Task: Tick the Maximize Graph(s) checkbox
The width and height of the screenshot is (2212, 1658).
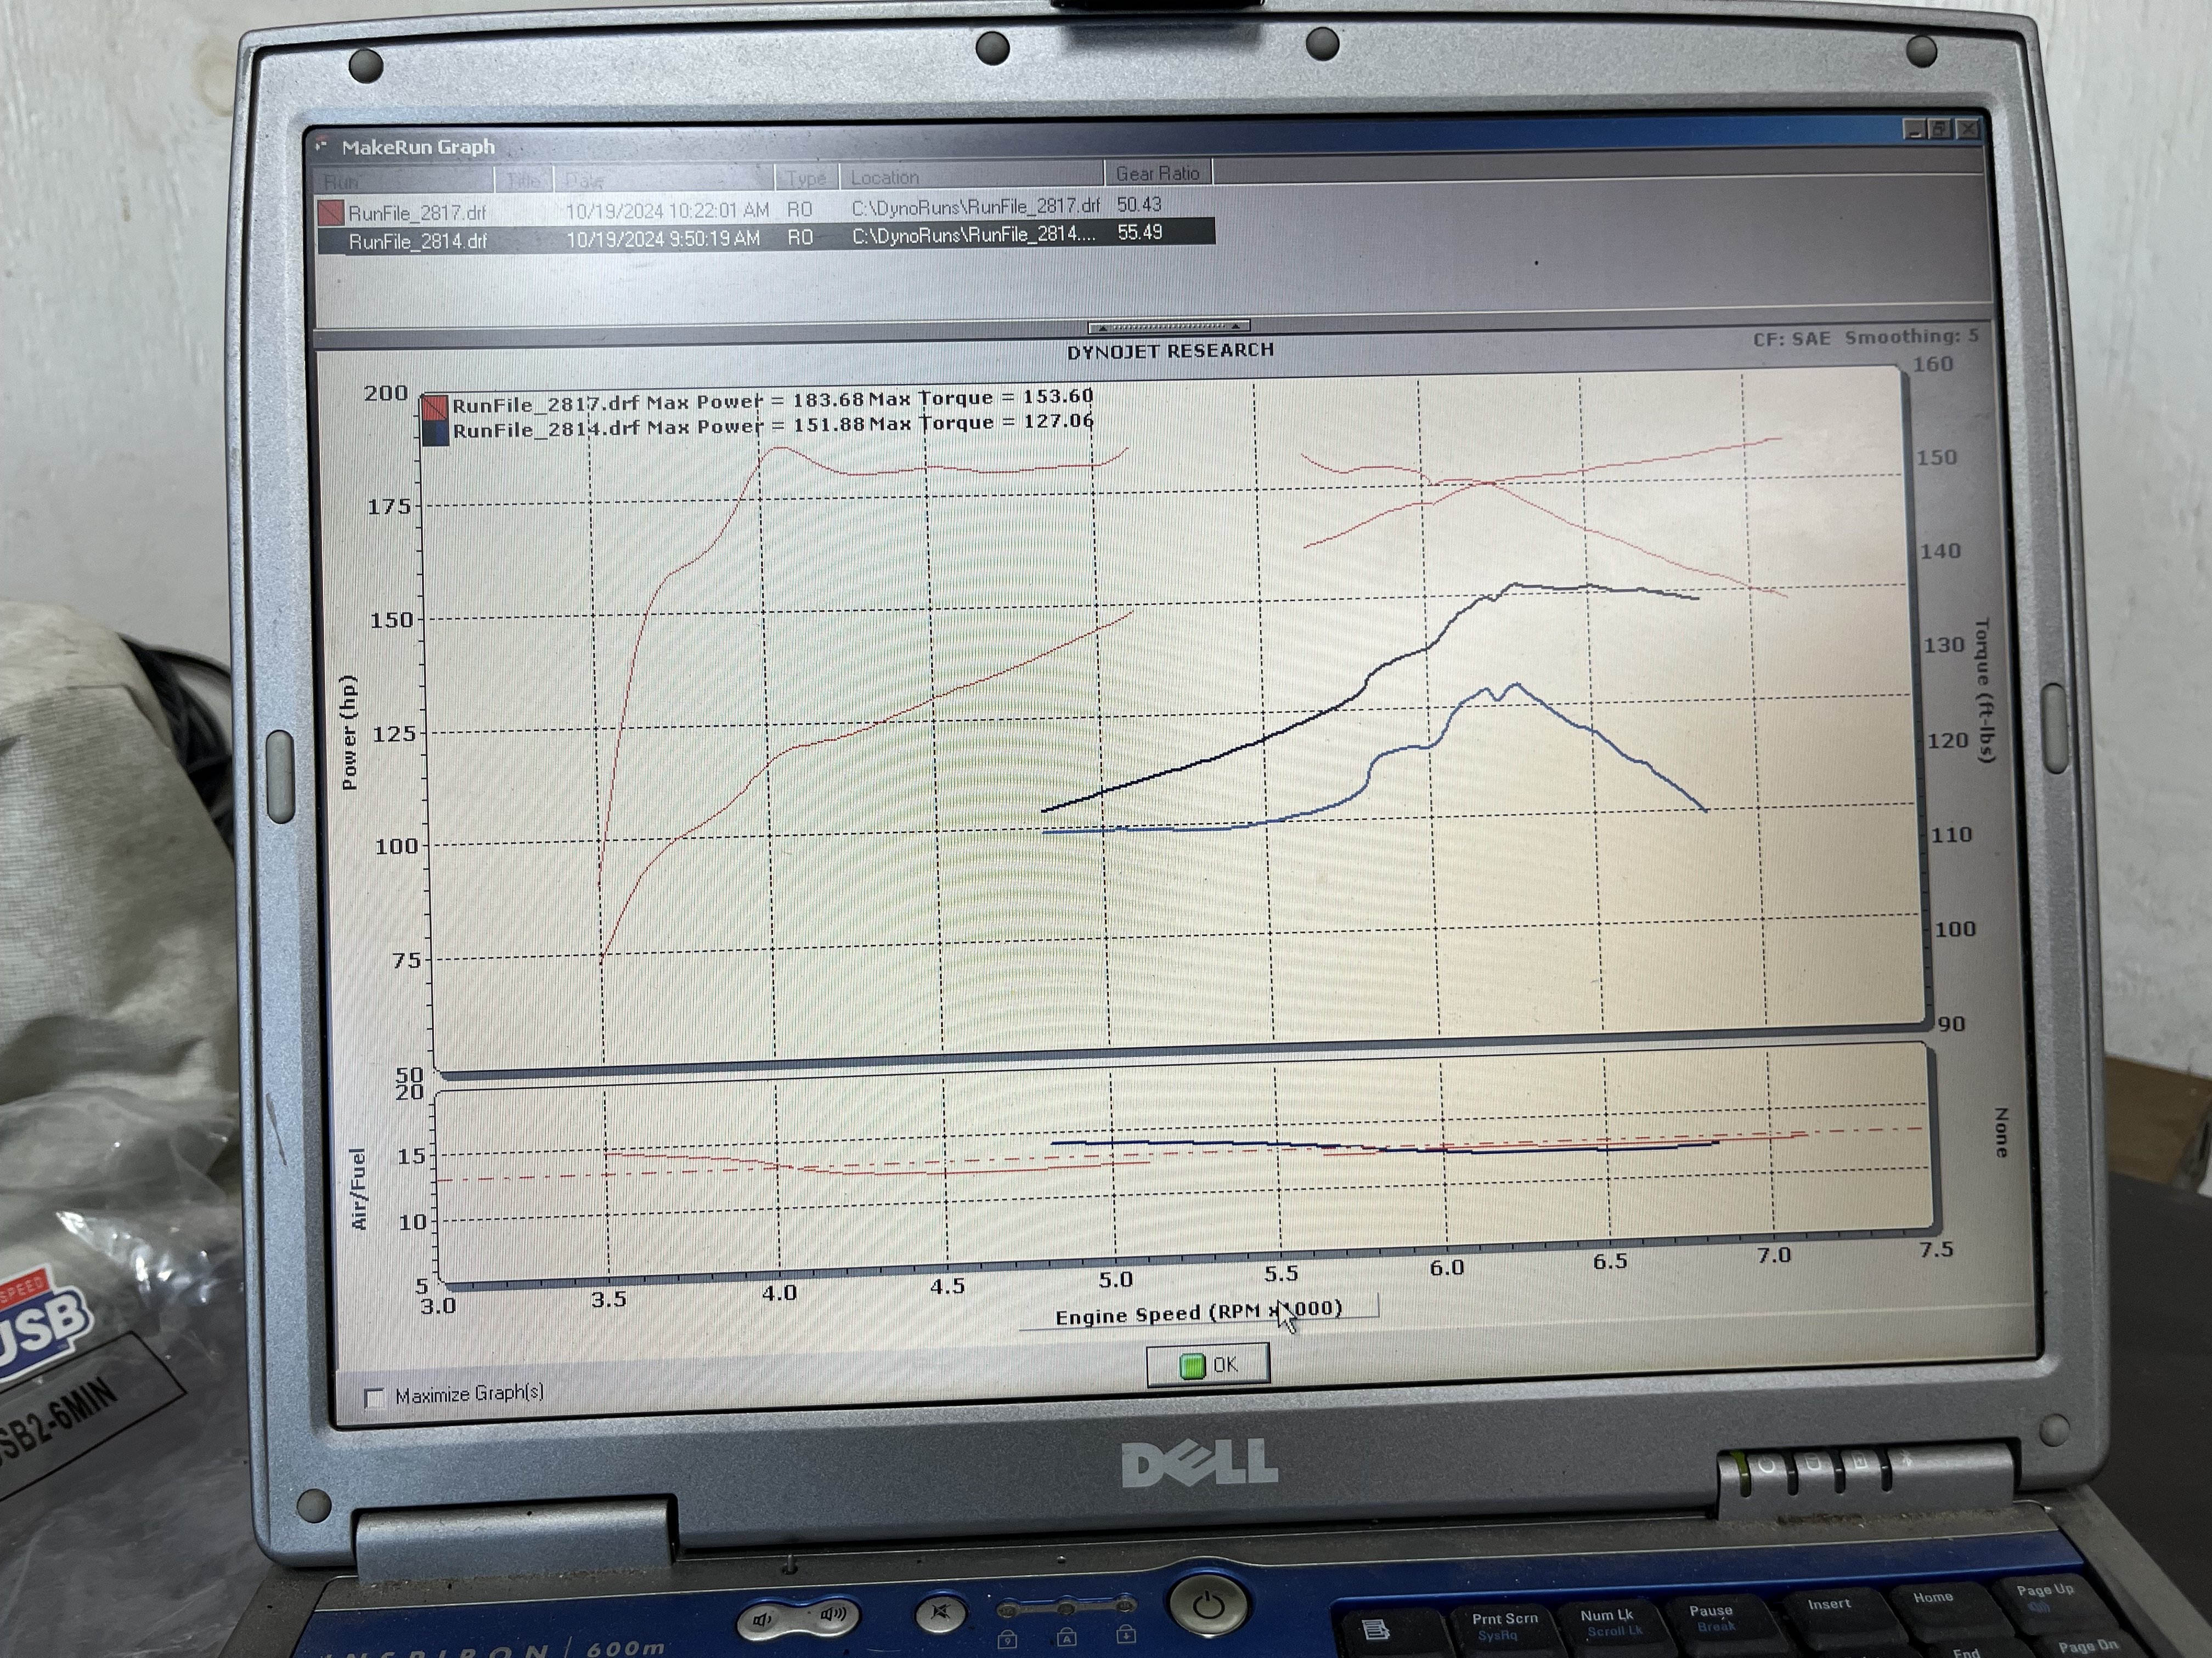Action: pos(375,1397)
